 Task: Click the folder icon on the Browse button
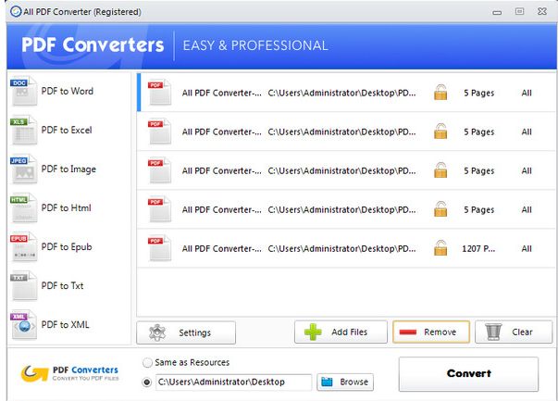[327, 382]
